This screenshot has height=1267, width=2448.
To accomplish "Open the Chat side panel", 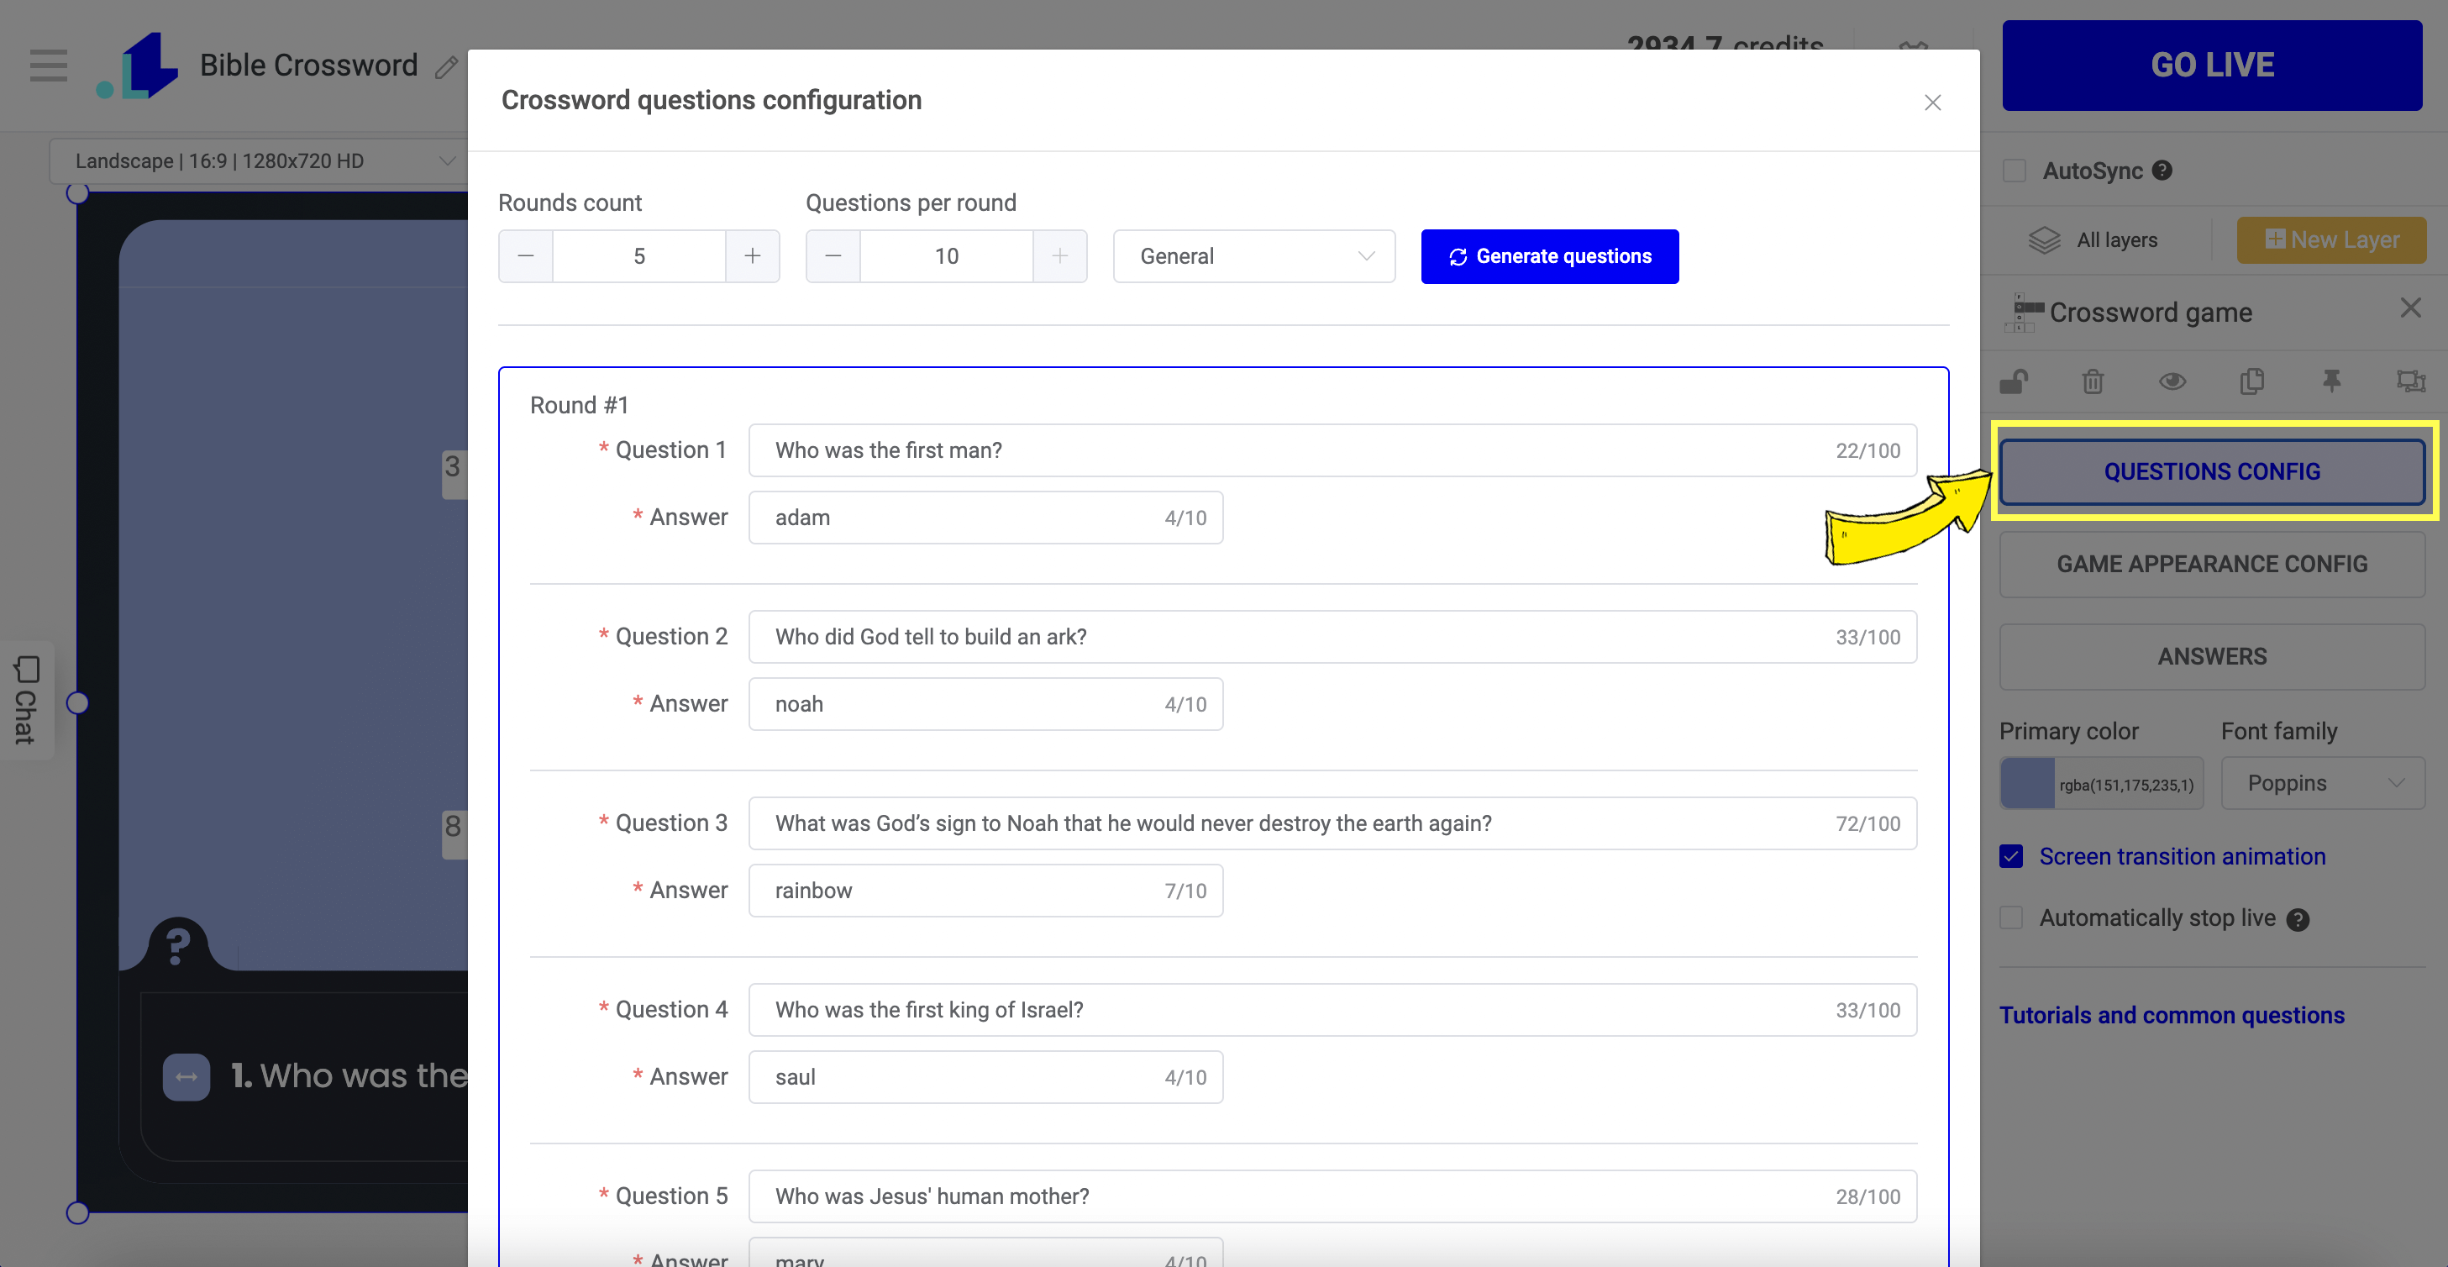I will 27,701.
